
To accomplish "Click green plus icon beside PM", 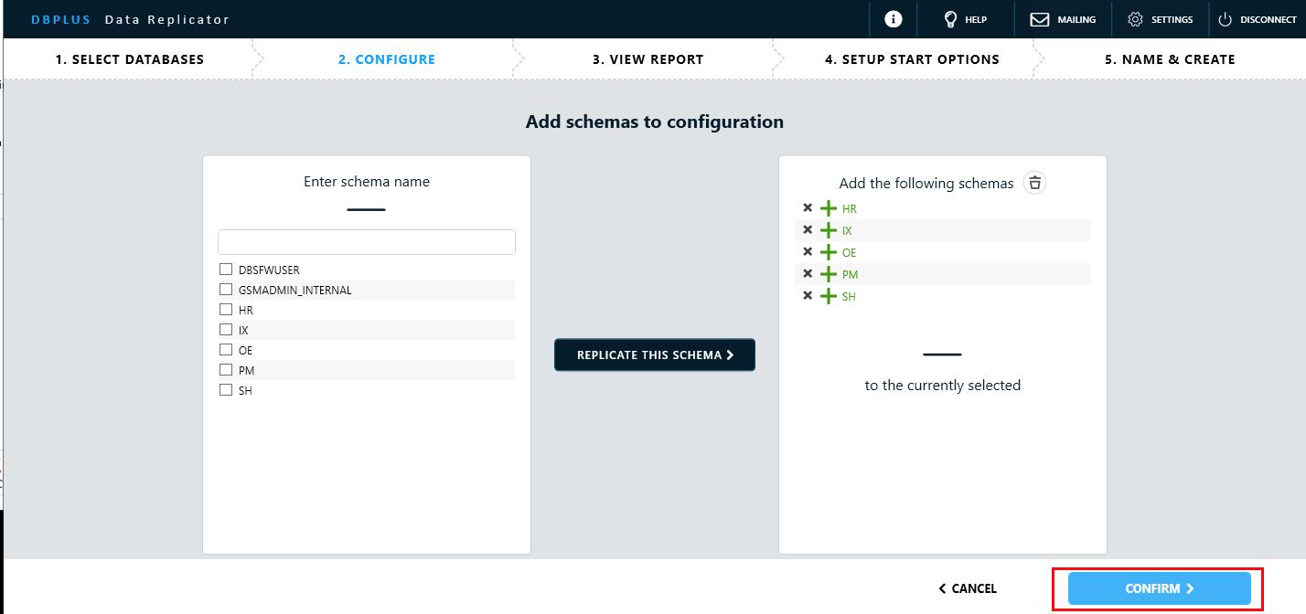I will pos(829,274).
